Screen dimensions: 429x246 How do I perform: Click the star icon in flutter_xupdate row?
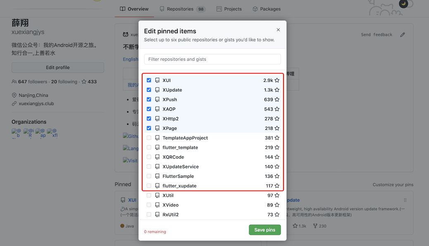pyautogui.click(x=277, y=186)
